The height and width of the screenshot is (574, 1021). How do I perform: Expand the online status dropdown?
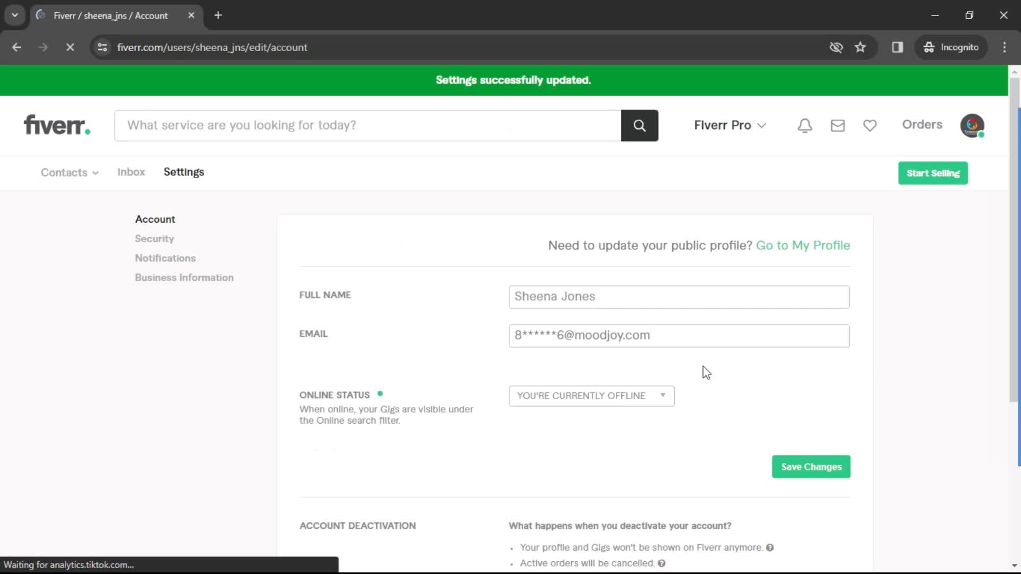coord(591,395)
